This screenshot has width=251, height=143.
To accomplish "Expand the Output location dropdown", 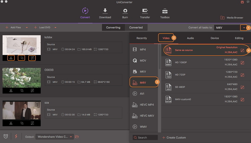I will 71,137.
